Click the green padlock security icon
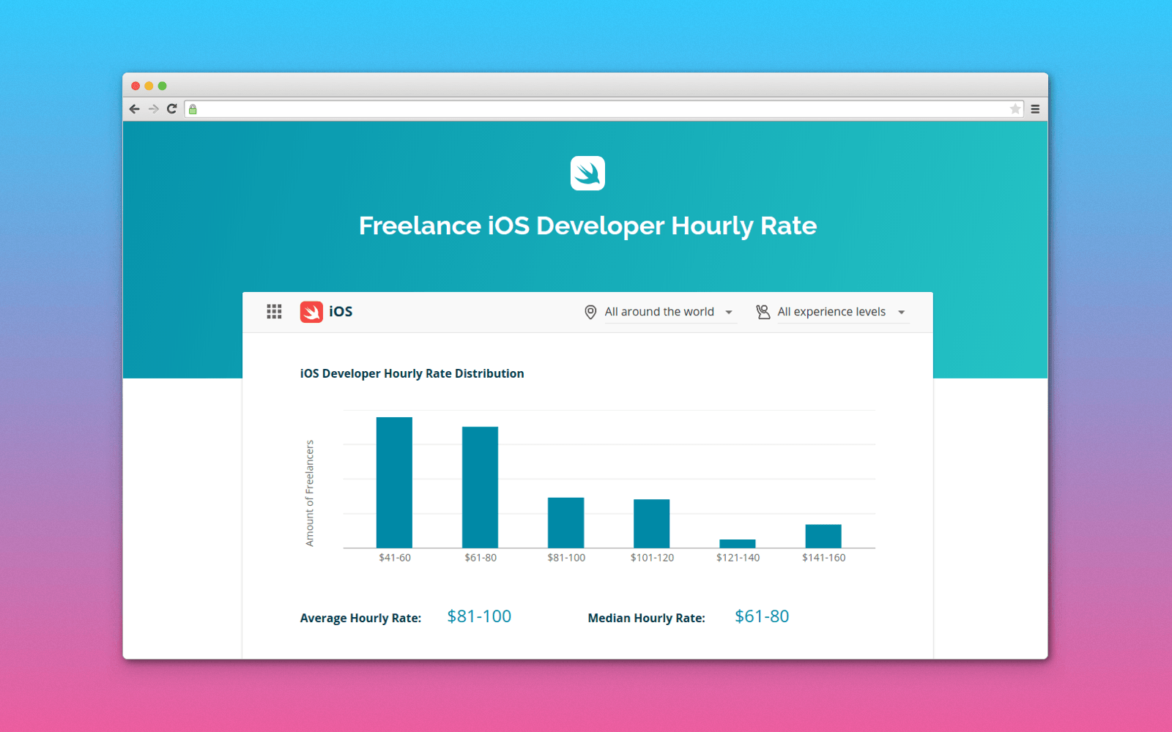This screenshot has width=1172, height=732. pos(193,109)
